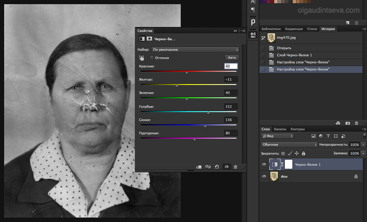Select the layer mask icon in Properties
Image resolution: width=367 pixels, height=222 pixels.
(x=149, y=39)
